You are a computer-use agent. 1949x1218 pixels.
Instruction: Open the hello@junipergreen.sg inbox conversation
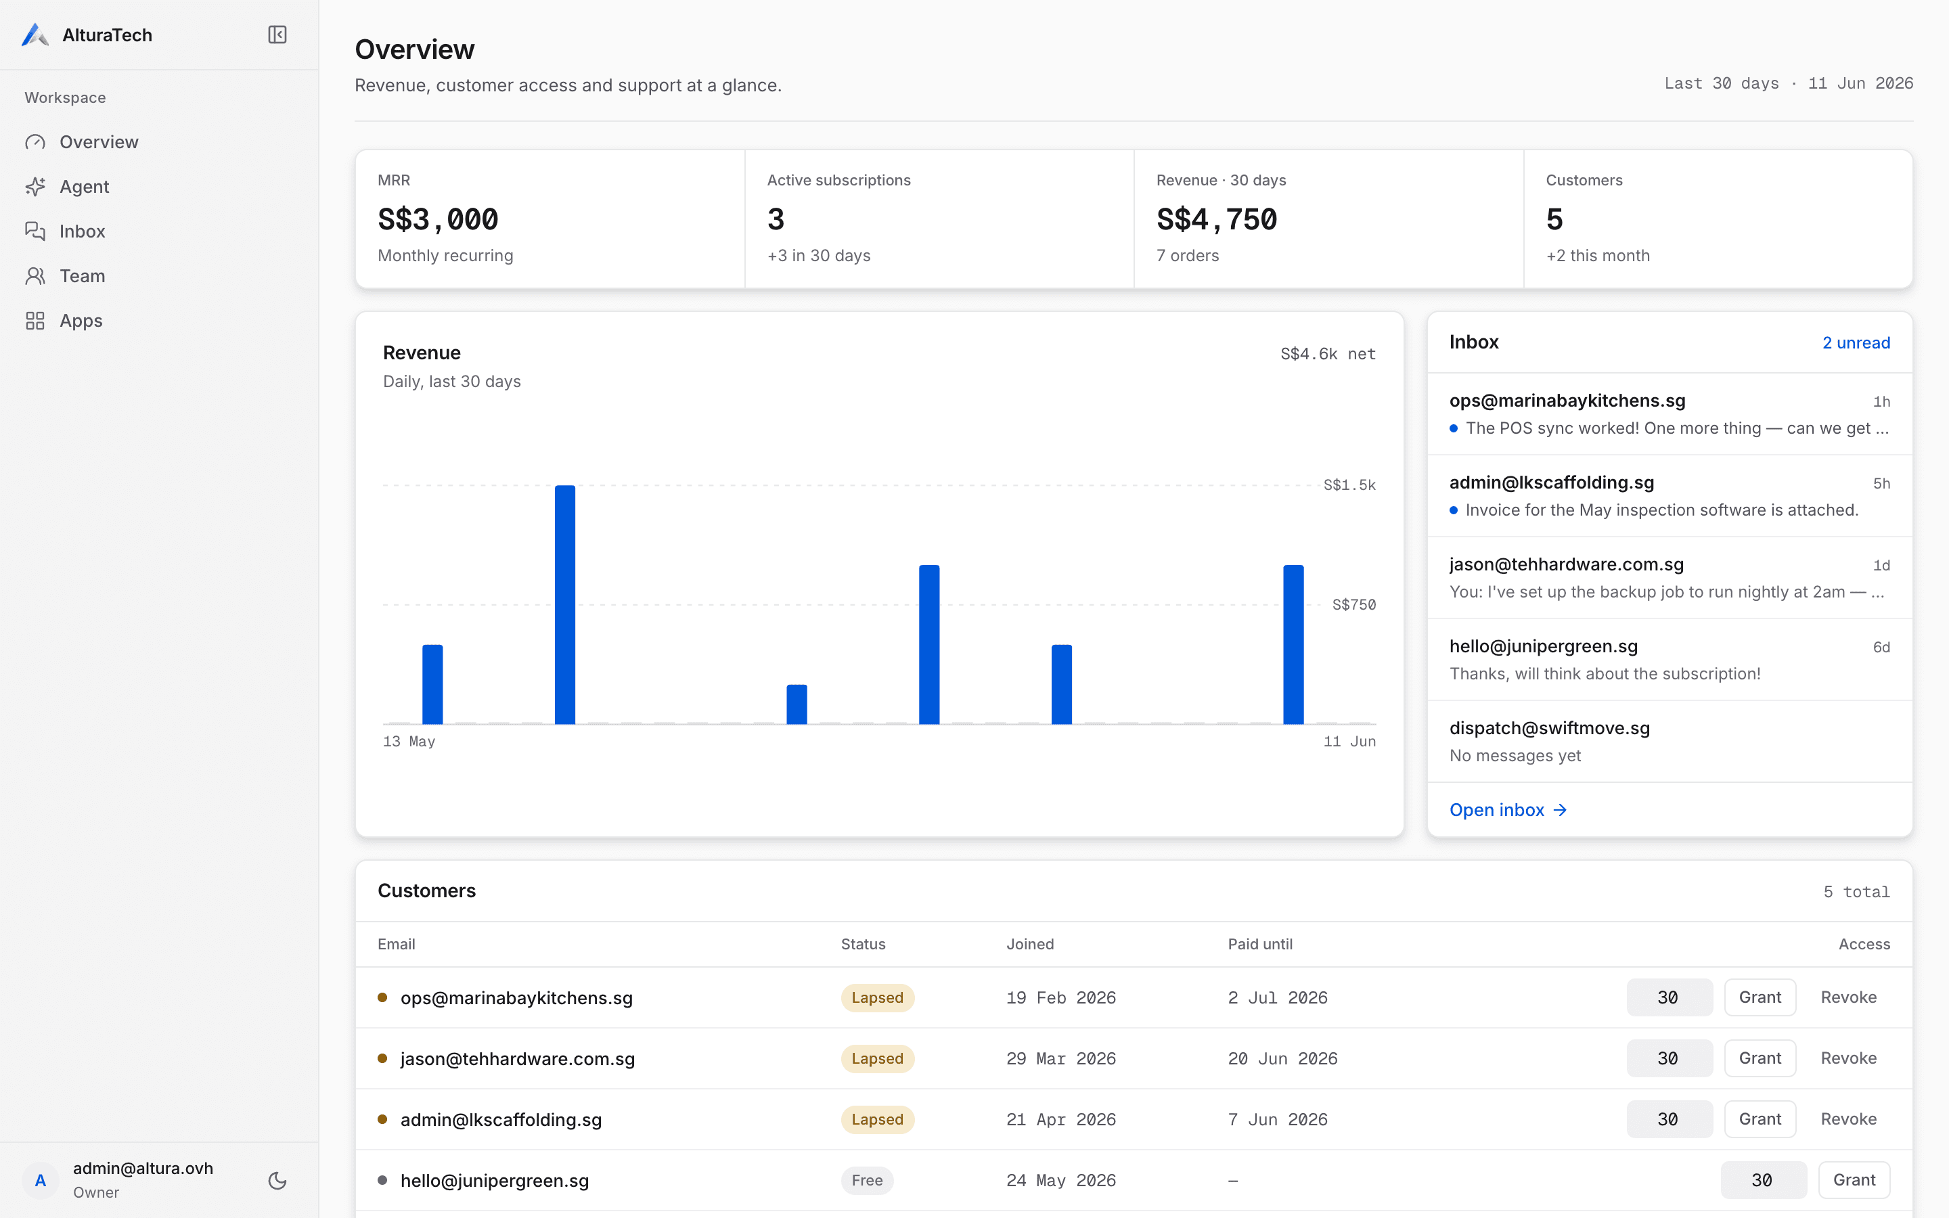(1670, 660)
